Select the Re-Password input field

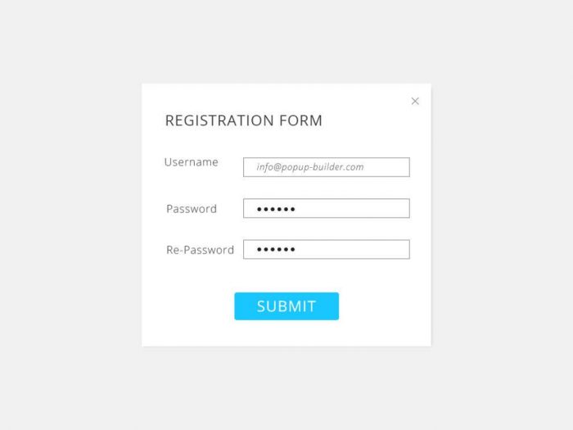(326, 250)
